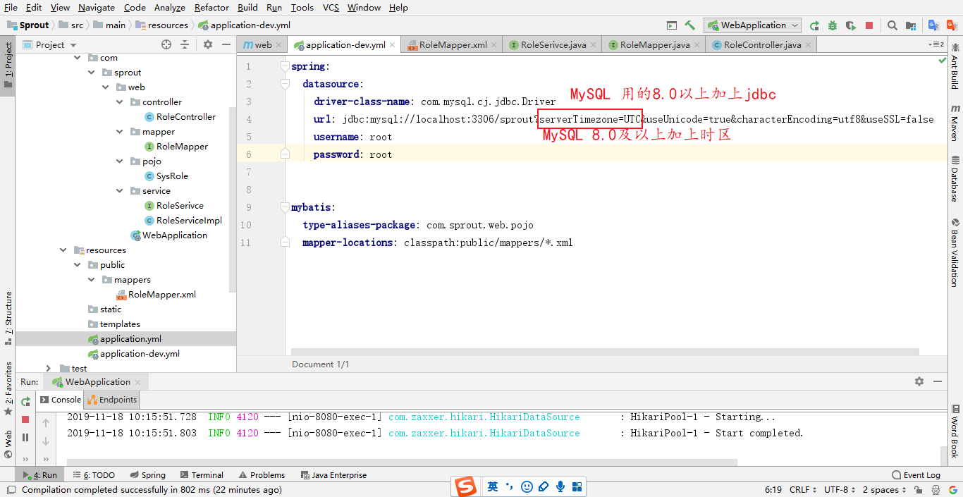The width and height of the screenshot is (963, 497).
Task: Hide the Project panel with minus icon
Action: [x=226, y=44]
